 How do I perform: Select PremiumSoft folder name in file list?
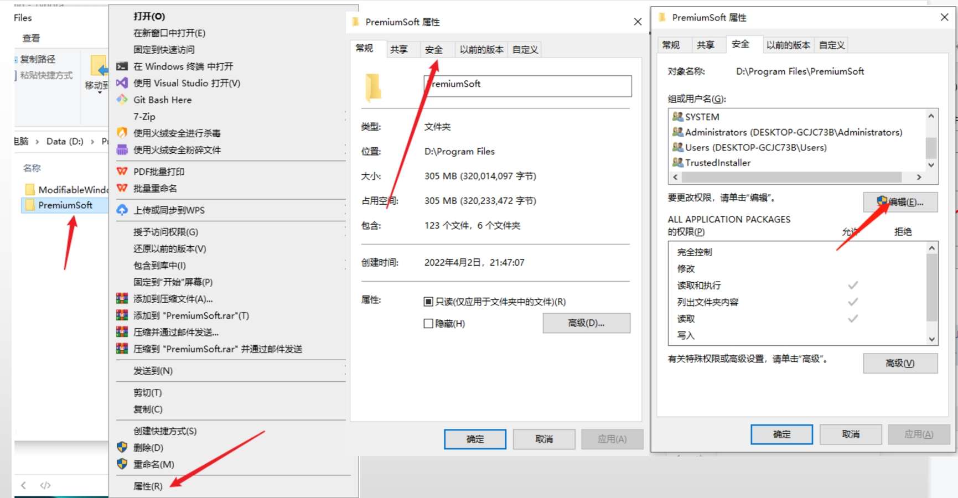[x=65, y=205]
